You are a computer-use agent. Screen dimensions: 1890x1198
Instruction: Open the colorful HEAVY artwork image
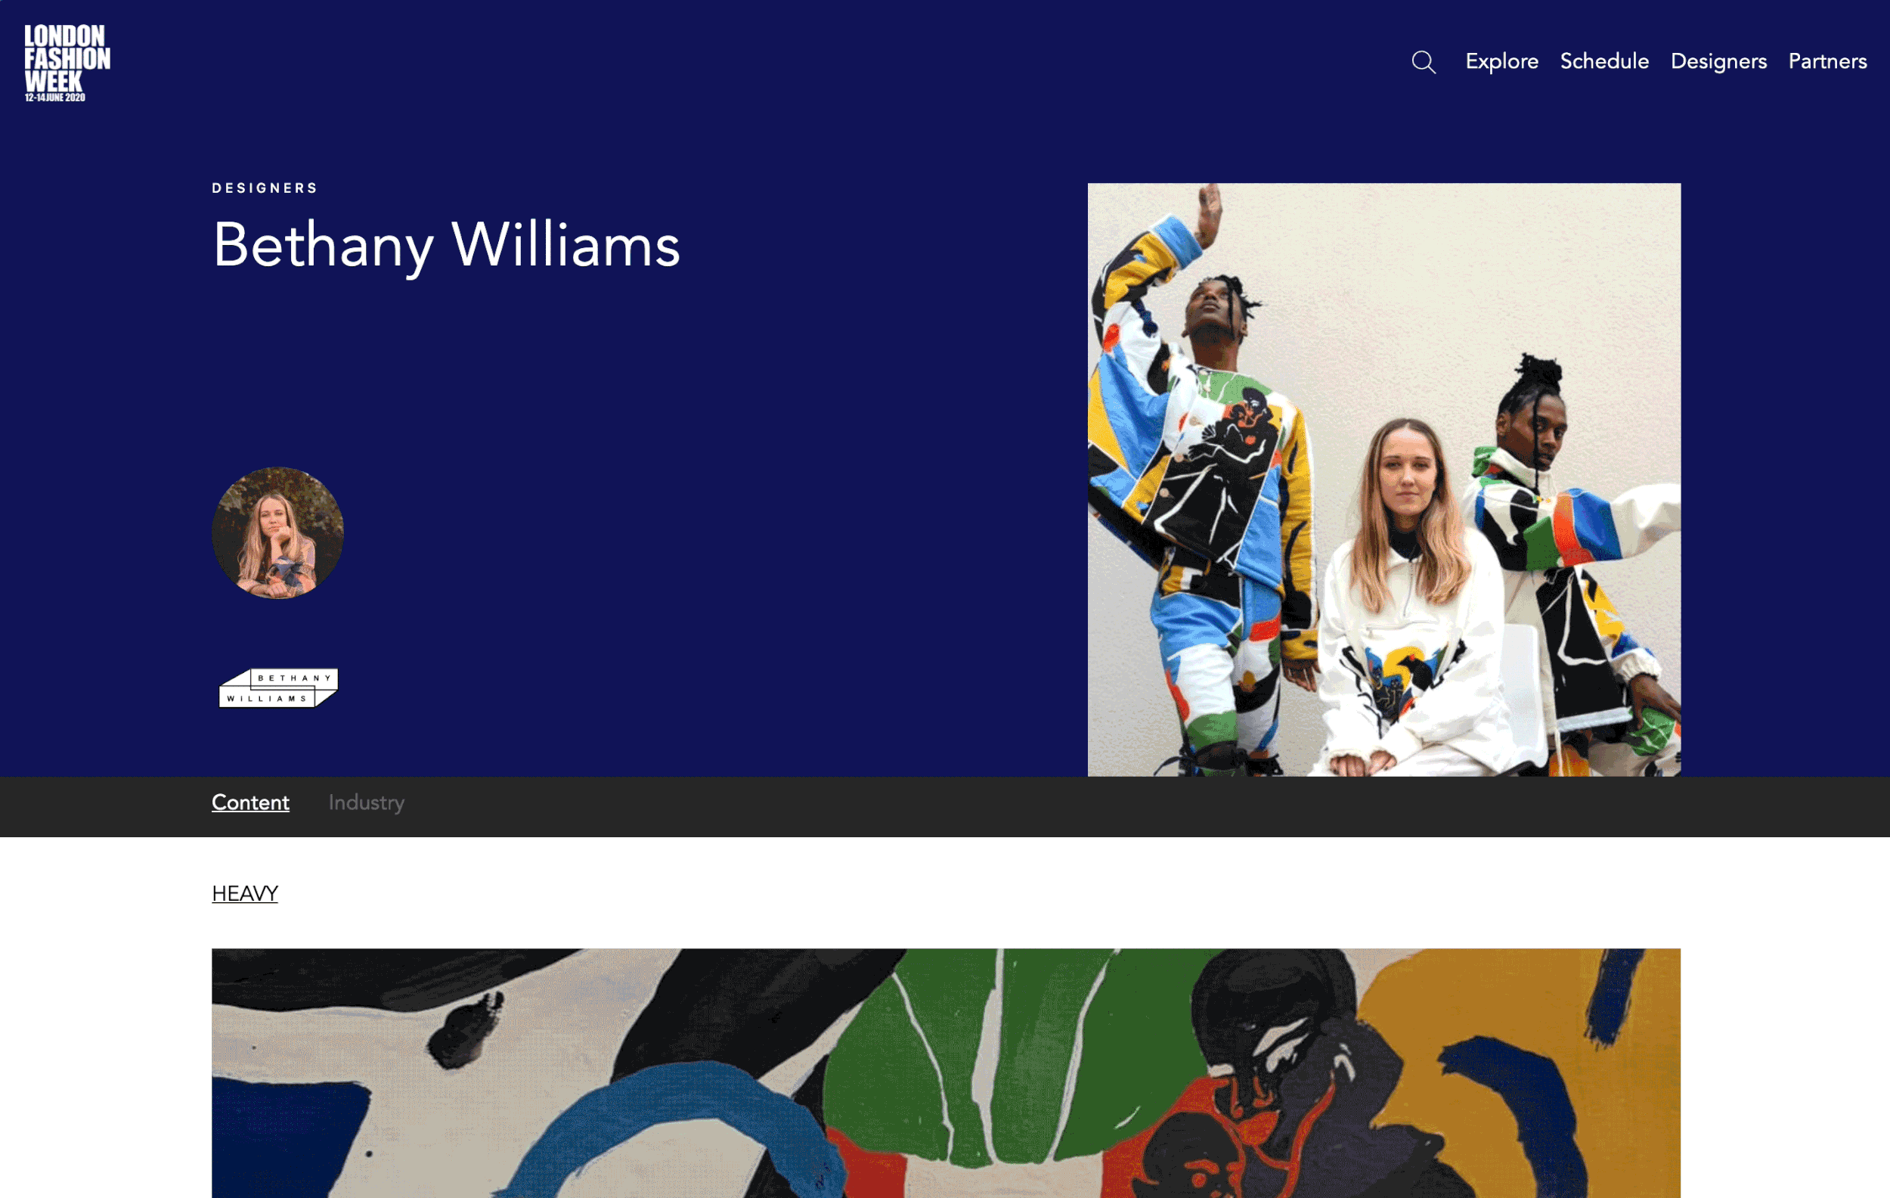[946, 1073]
